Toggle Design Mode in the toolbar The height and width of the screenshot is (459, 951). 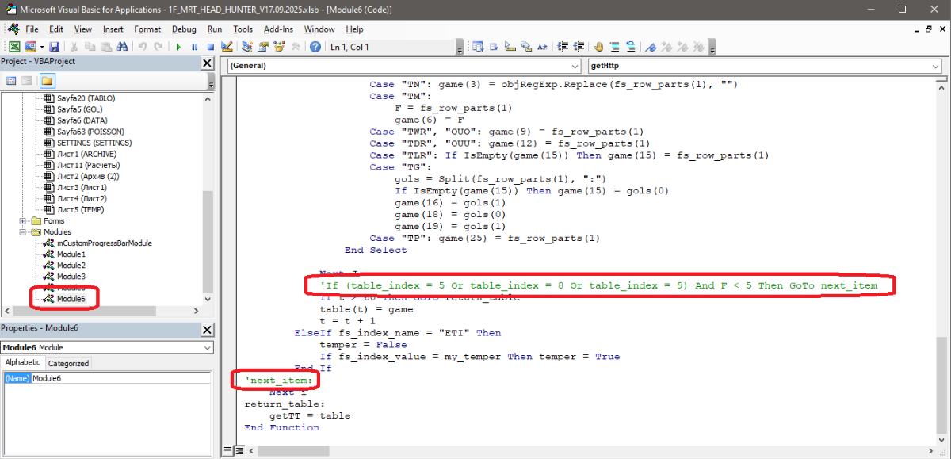tap(227, 47)
